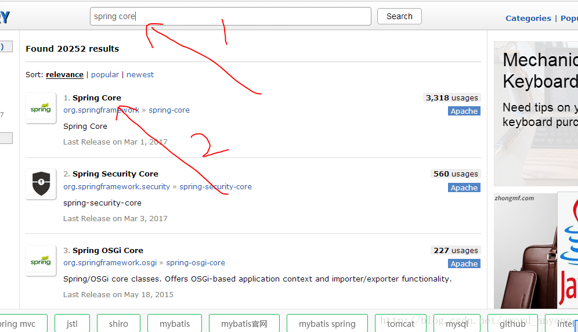Click the github suggestion tag
This screenshot has width=578, height=332.
(x=512, y=323)
